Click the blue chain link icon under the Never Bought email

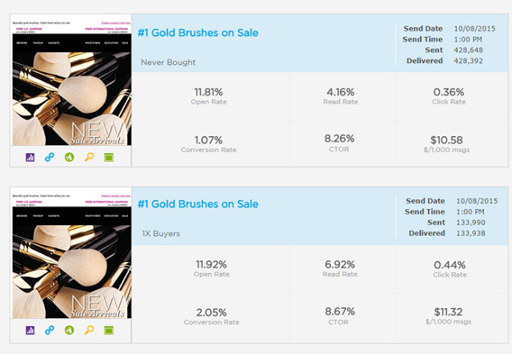tap(50, 155)
